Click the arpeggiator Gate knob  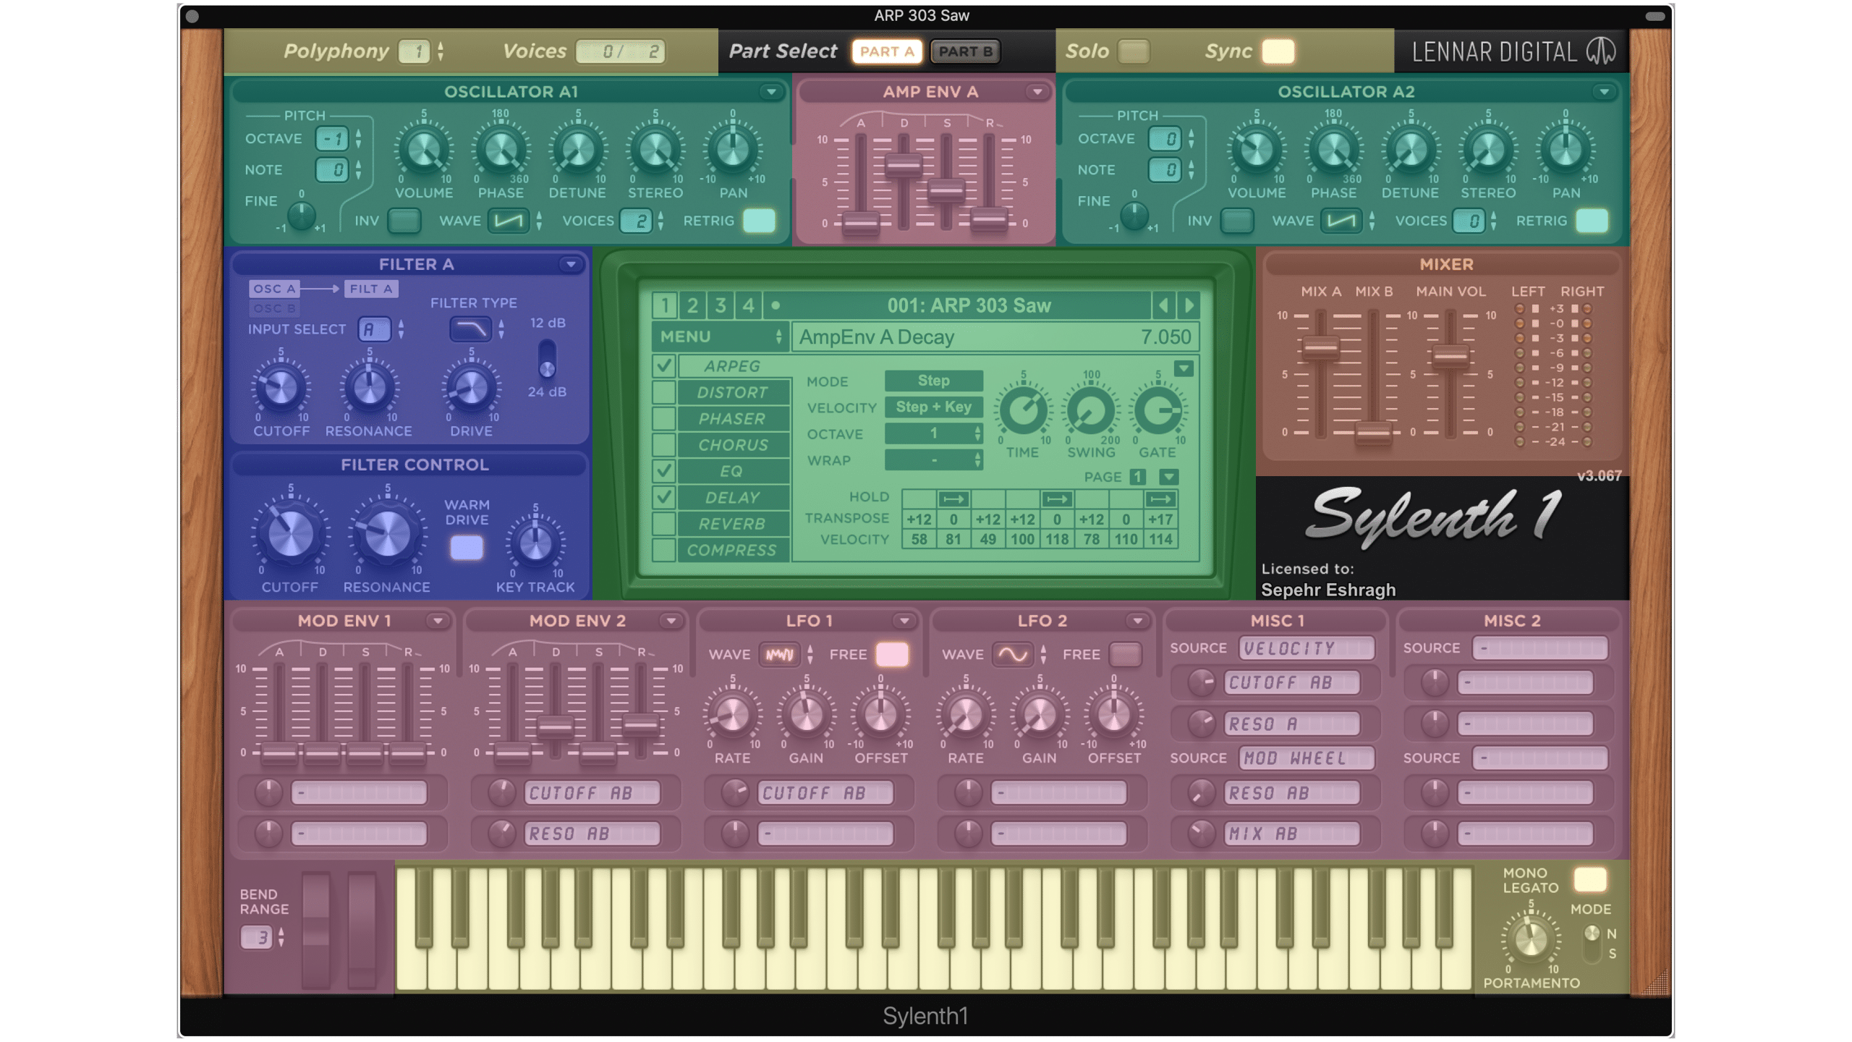coord(1157,410)
